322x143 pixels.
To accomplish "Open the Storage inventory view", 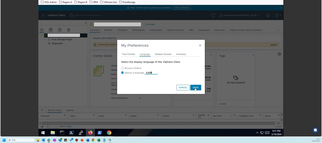I will [60, 30].
